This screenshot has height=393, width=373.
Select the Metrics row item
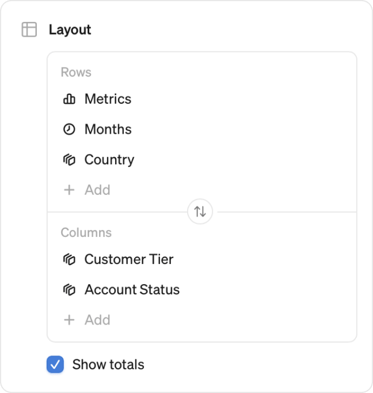click(x=202, y=99)
